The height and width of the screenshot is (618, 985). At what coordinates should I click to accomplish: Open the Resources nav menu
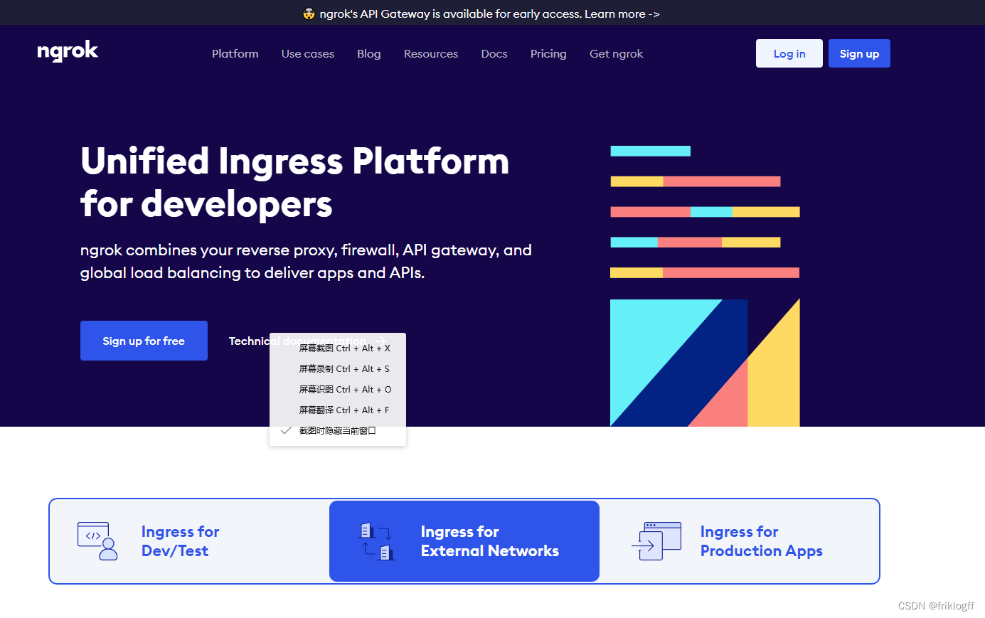click(x=431, y=53)
